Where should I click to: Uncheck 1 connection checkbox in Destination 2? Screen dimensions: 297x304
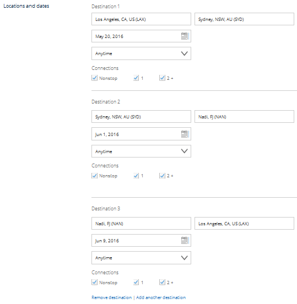point(136,176)
